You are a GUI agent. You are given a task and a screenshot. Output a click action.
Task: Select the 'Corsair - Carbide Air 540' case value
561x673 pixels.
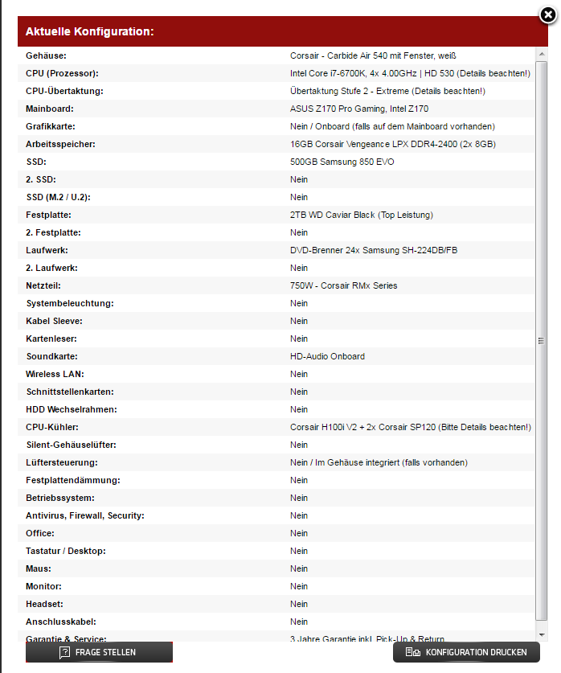coord(373,55)
